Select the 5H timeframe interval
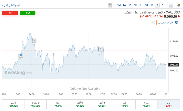183x111 pixels. [135, 5]
